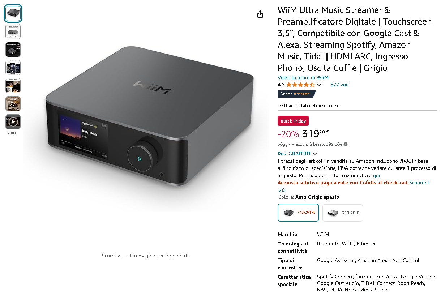Click the 'qui' link for IVA information

point(377,175)
